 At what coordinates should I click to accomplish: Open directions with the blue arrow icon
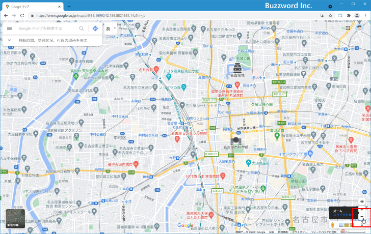coord(95,28)
